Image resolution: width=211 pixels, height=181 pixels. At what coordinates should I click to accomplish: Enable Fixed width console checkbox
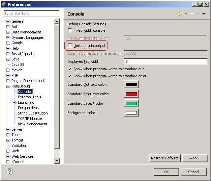[70, 30]
